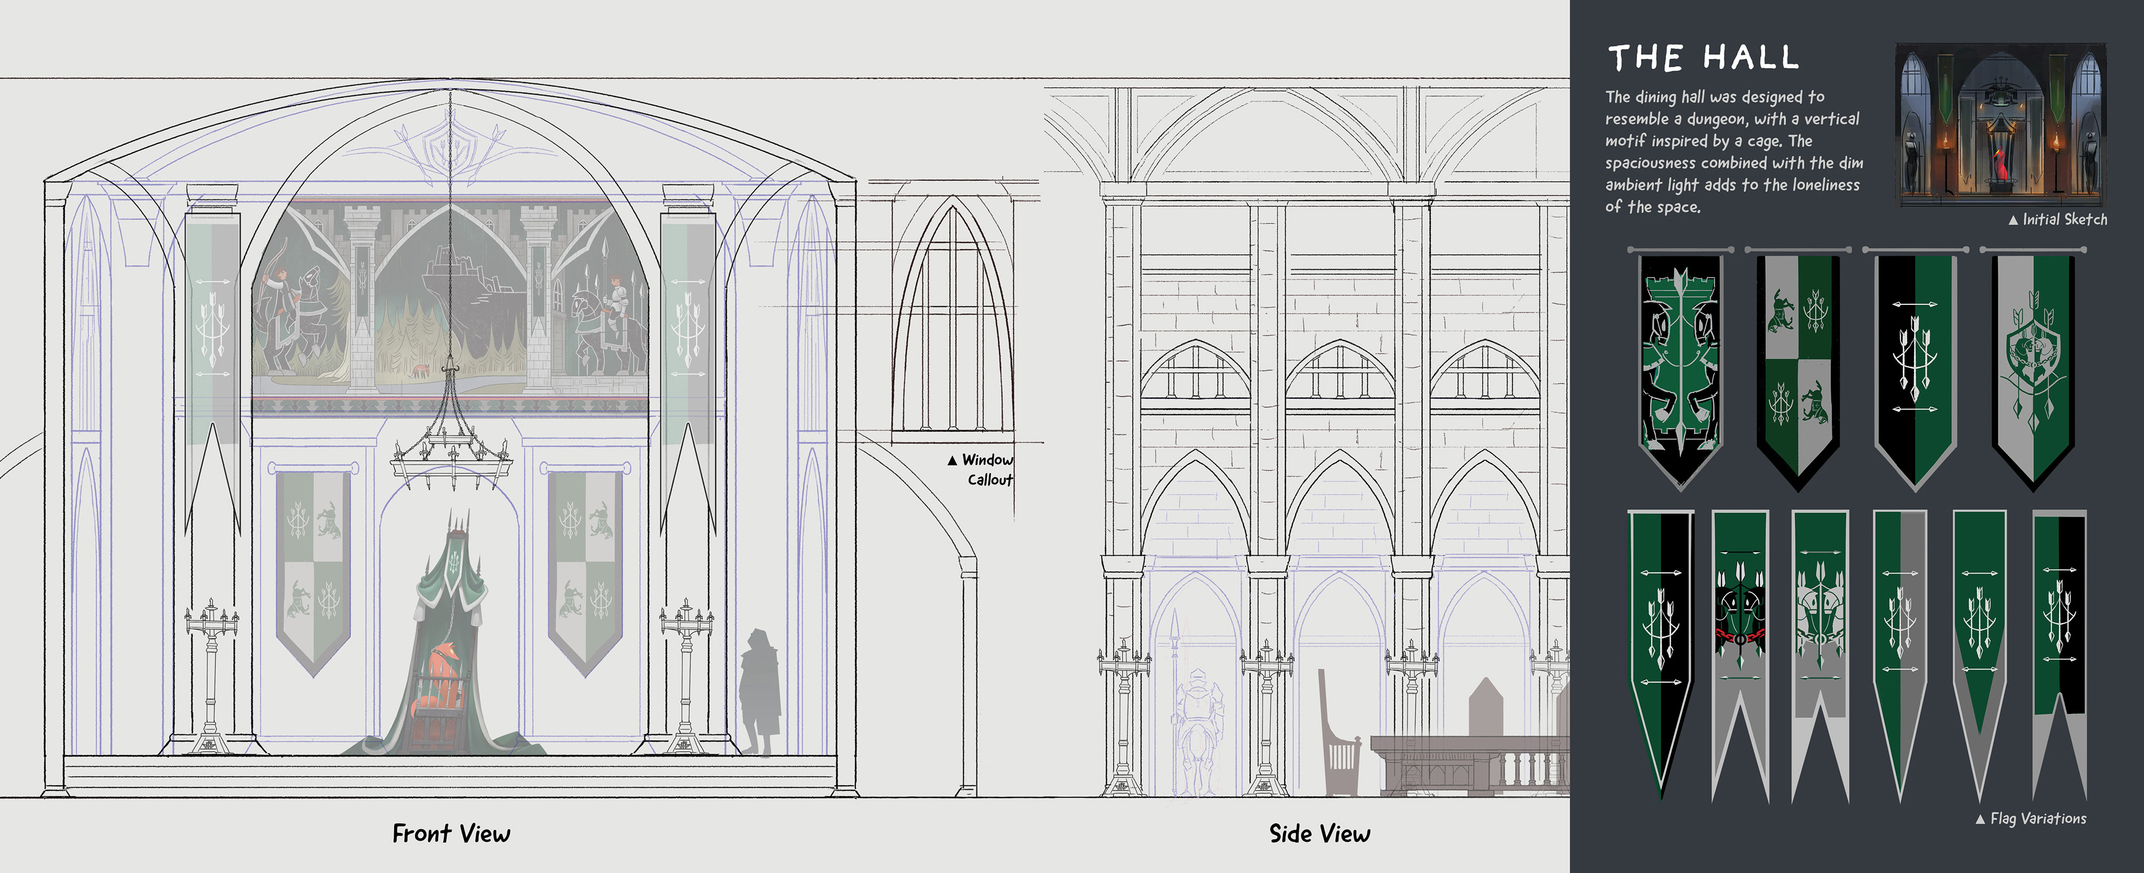Select the quartered gray and green flag variation
The height and width of the screenshot is (873, 2144).
pyautogui.click(x=1798, y=366)
